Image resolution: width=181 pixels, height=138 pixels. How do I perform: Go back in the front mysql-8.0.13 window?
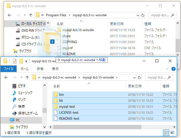[x=6, y=77]
